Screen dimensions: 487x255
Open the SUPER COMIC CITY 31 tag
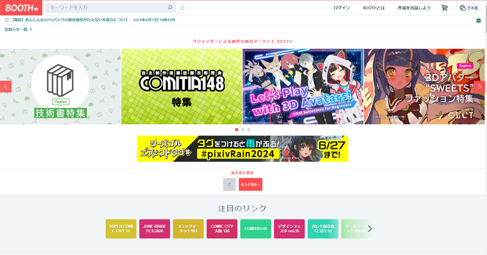pyautogui.click(x=121, y=229)
